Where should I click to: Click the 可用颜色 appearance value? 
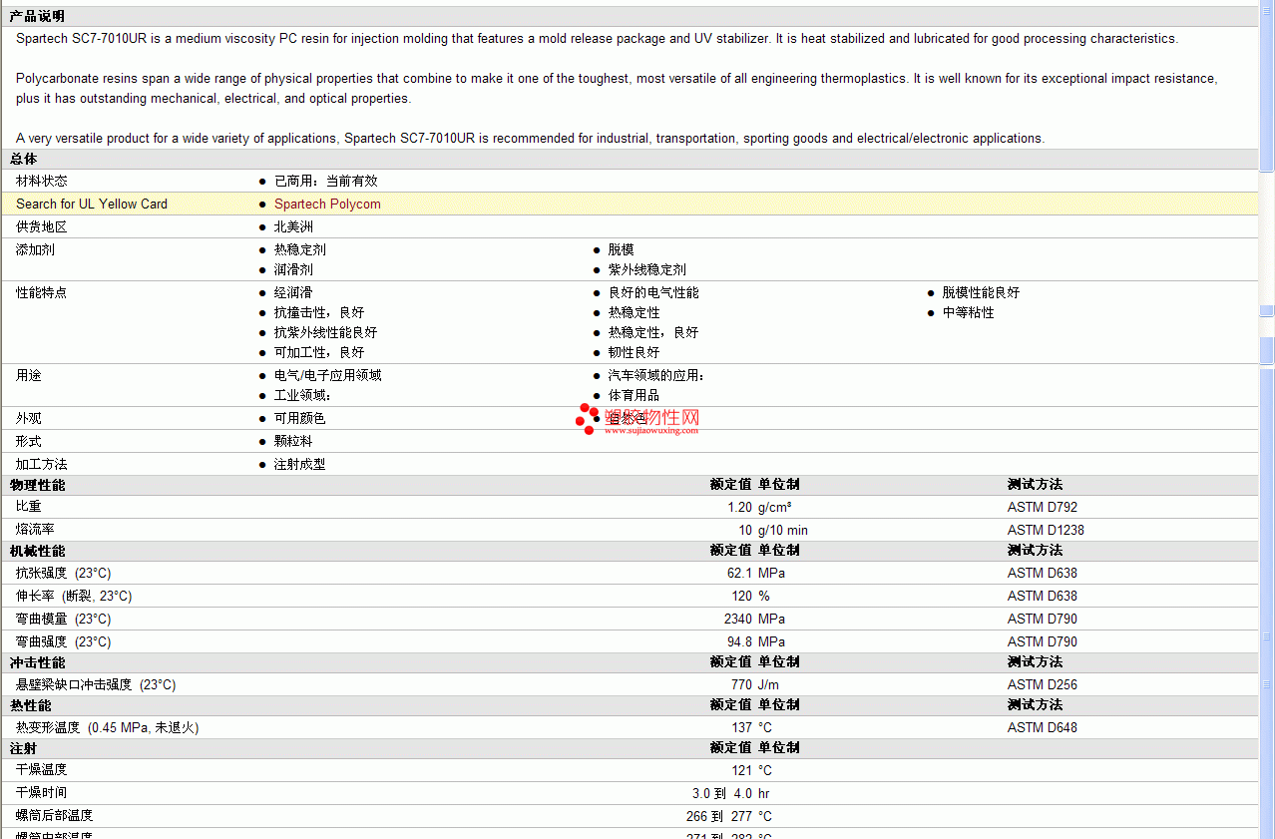300,418
